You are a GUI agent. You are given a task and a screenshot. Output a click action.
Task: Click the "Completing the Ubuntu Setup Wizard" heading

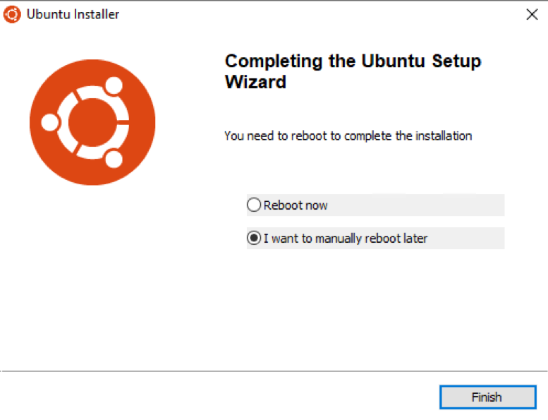(x=353, y=71)
